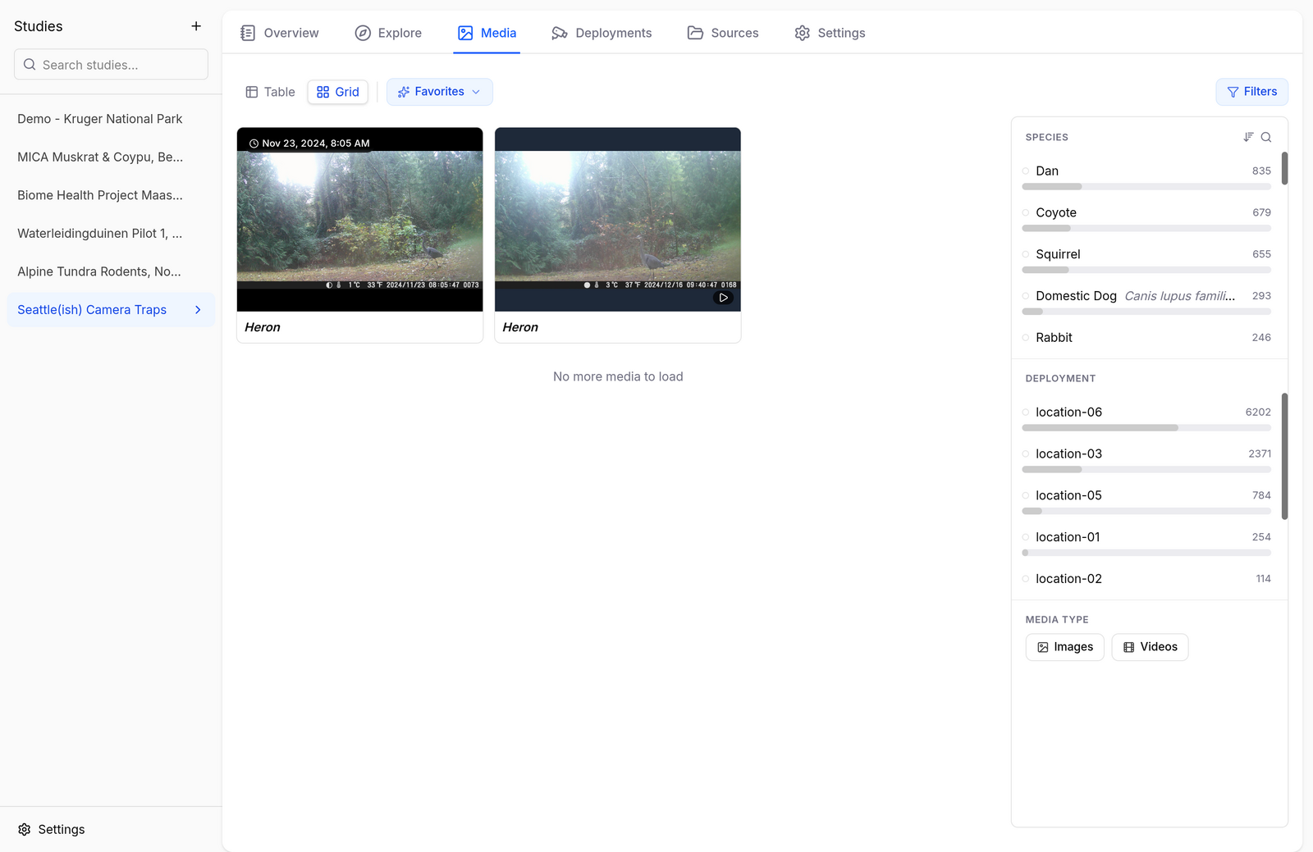1313x852 pixels.
Task: Click the Filters funnel button
Action: pyautogui.click(x=1251, y=92)
